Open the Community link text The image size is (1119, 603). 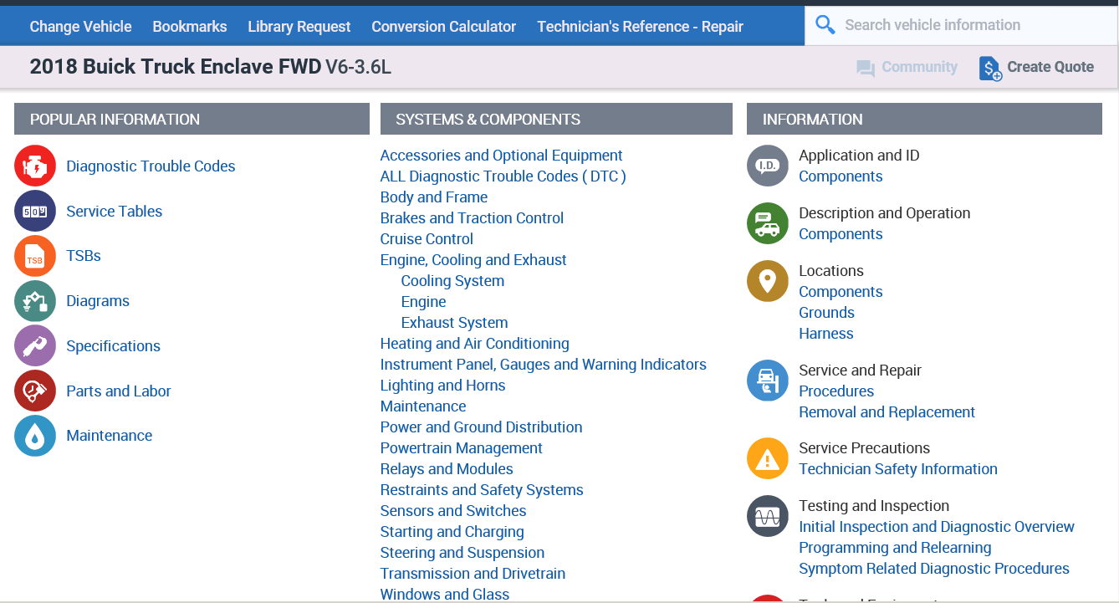point(920,67)
